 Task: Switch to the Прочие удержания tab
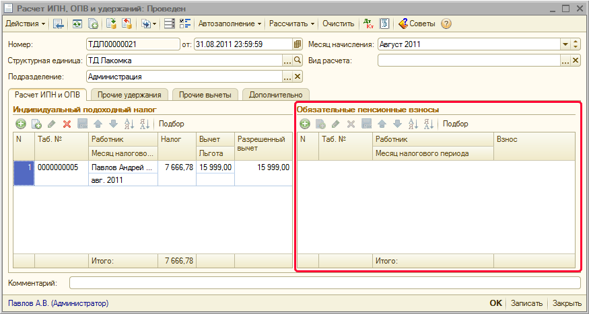pos(129,95)
